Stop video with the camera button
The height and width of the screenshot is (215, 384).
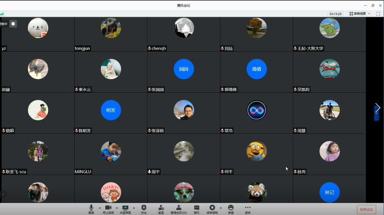pos(108,209)
